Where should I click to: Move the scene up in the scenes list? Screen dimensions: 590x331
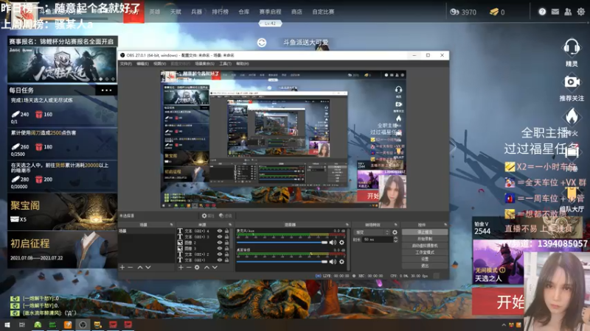(x=139, y=267)
